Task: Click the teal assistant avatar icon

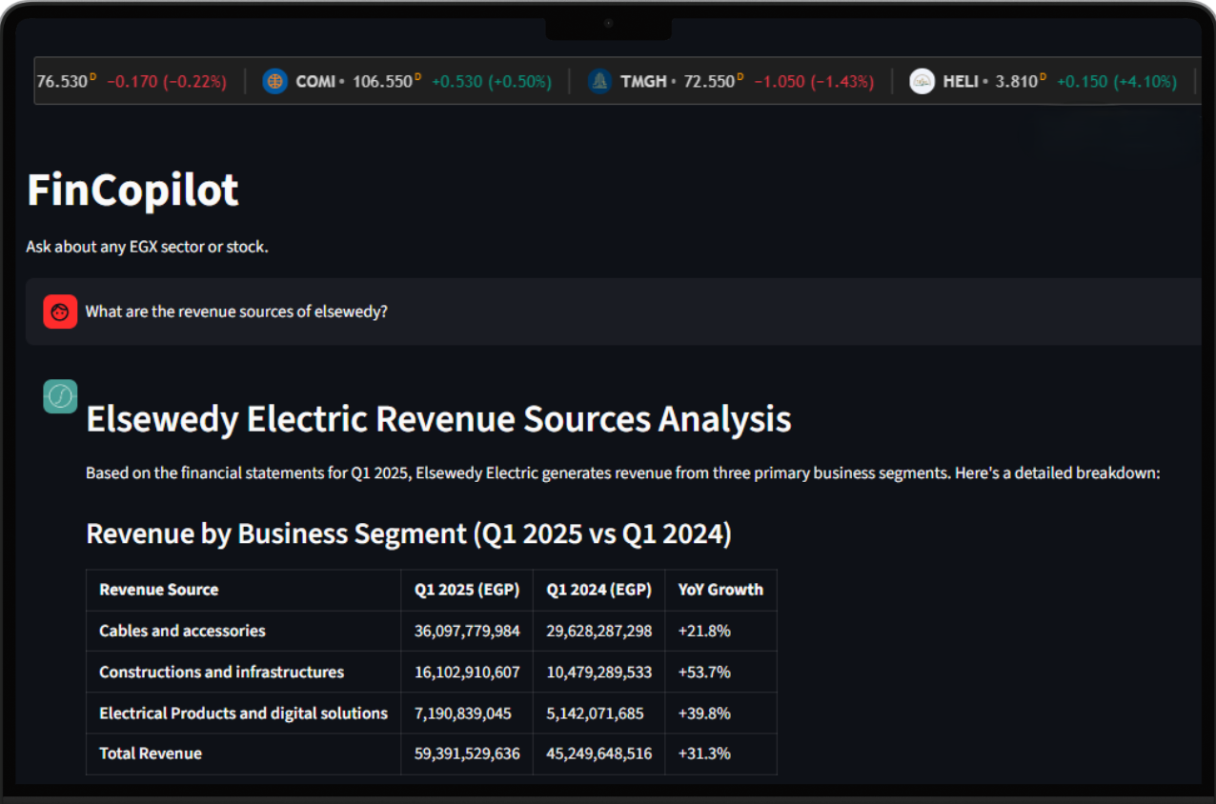Action: click(60, 396)
